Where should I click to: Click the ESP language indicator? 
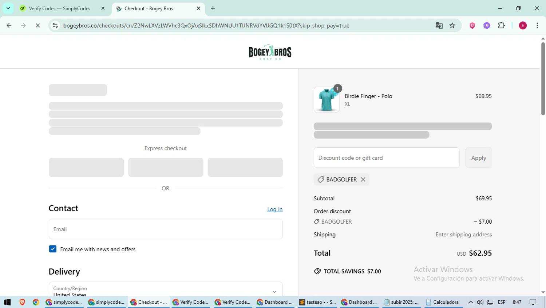[x=502, y=302]
